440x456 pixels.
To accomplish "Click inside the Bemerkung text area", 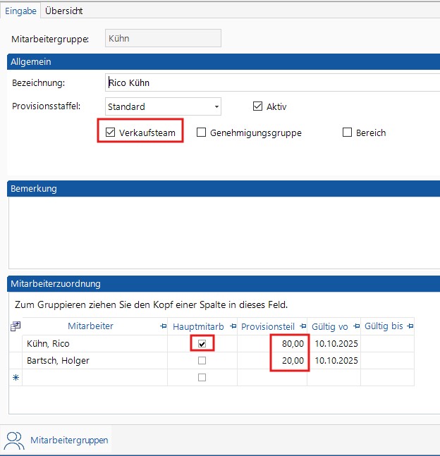I will click(x=224, y=233).
